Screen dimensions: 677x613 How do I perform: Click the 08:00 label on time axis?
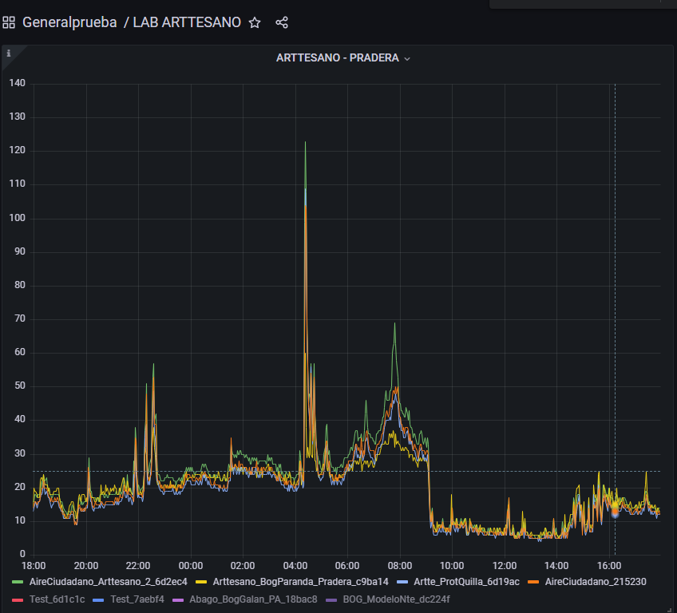[x=400, y=566]
